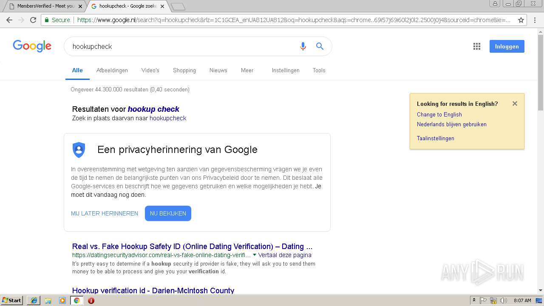Click the Nu bekijken button

click(168, 213)
